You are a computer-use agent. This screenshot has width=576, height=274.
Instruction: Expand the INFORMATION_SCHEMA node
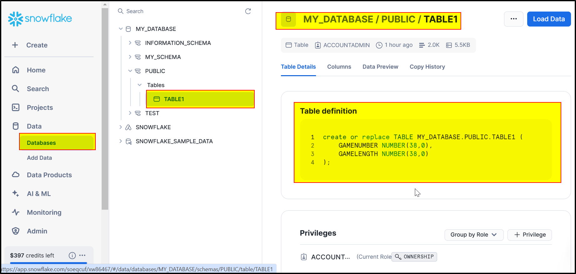pos(130,43)
